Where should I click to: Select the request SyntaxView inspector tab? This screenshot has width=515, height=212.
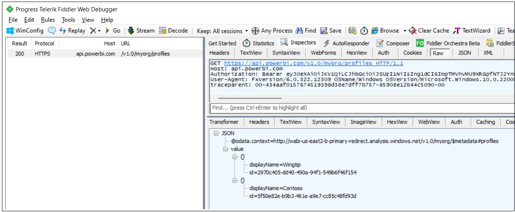(x=286, y=53)
